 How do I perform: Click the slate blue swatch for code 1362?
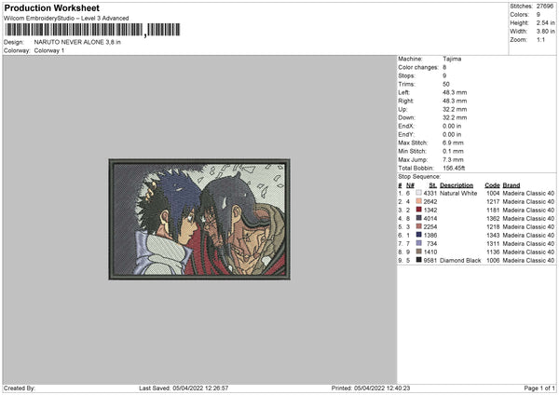point(418,218)
